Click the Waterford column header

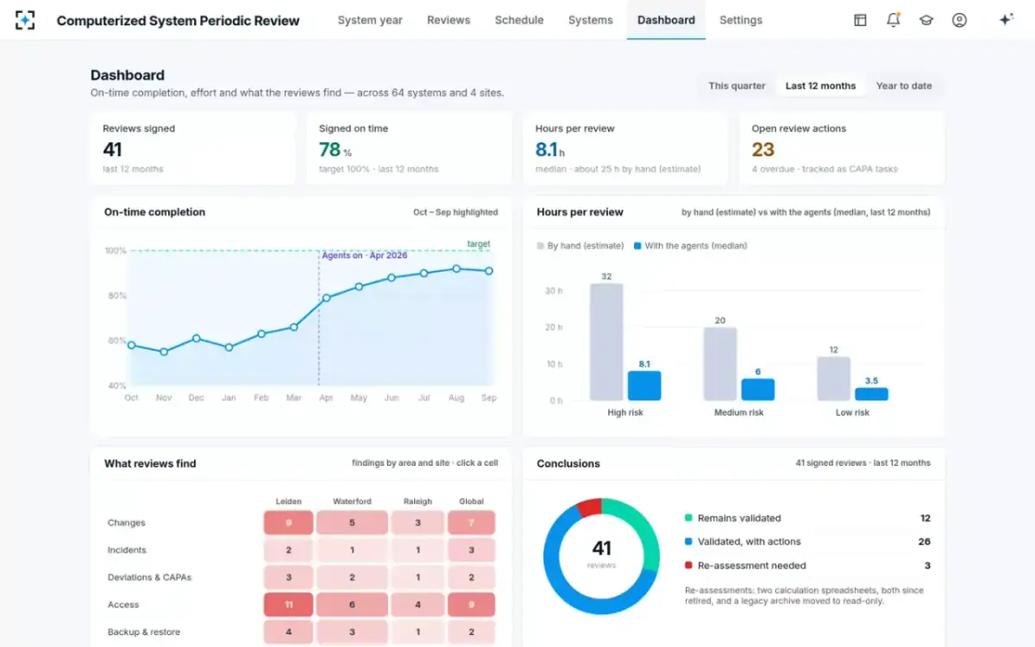point(352,501)
